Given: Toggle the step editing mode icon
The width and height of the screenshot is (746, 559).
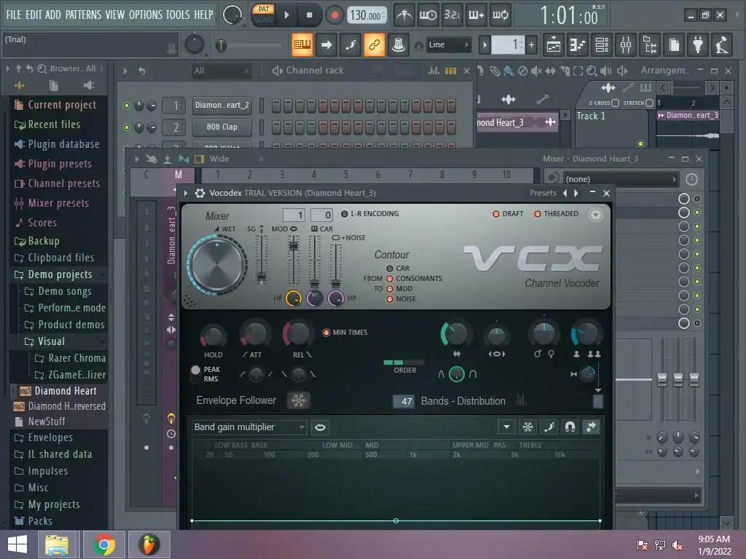Looking at the screenshot, I should pyautogui.click(x=350, y=44).
